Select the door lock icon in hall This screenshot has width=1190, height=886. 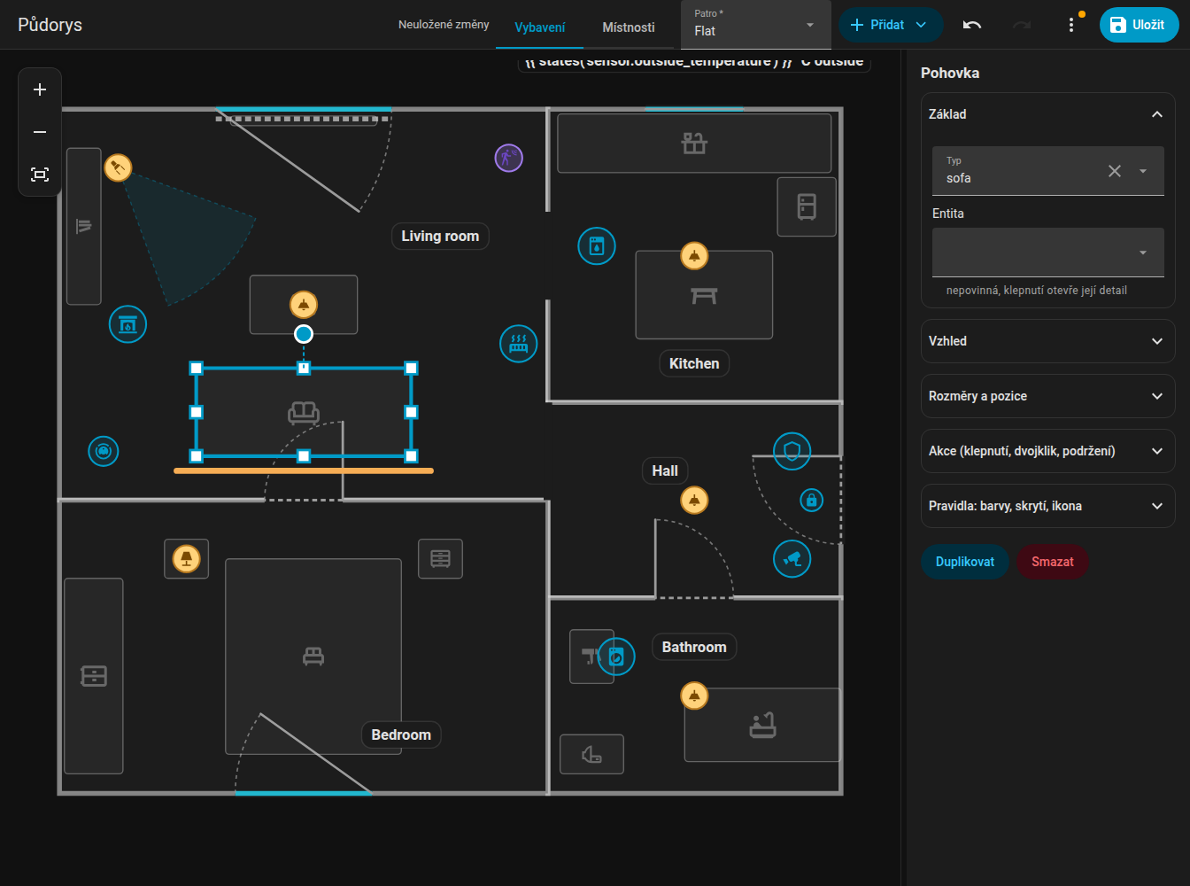[x=812, y=501]
